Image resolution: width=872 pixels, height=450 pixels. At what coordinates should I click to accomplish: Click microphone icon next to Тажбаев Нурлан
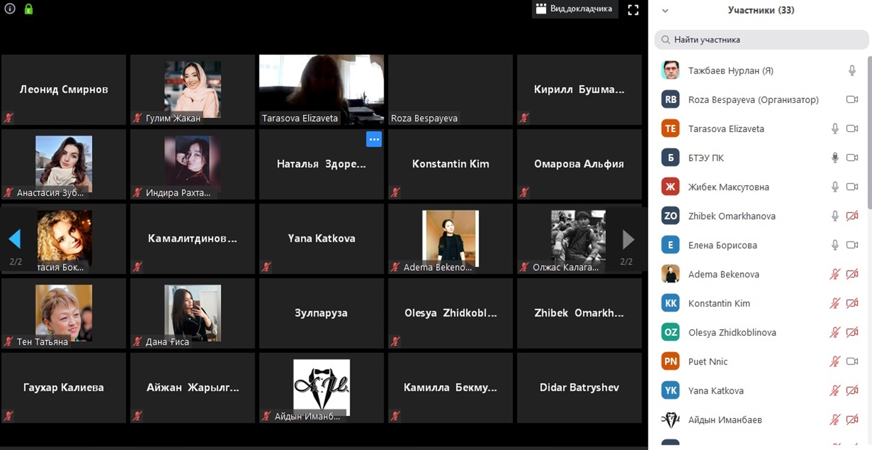click(852, 70)
